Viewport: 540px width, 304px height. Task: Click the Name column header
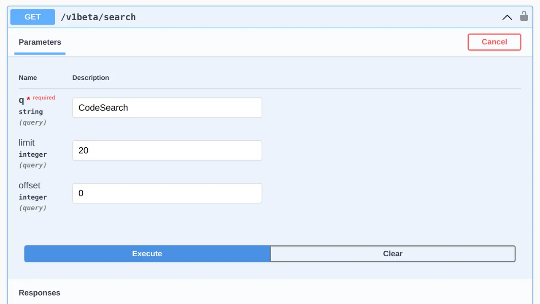pos(28,78)
